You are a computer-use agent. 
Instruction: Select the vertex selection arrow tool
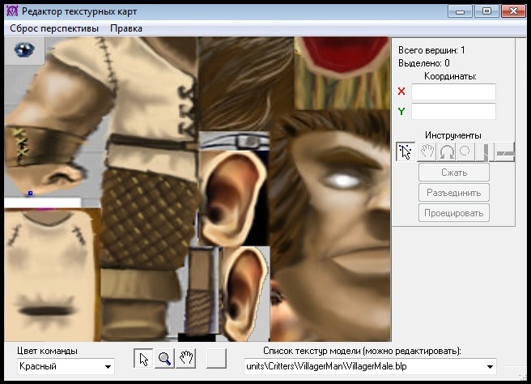coord(406,151)
